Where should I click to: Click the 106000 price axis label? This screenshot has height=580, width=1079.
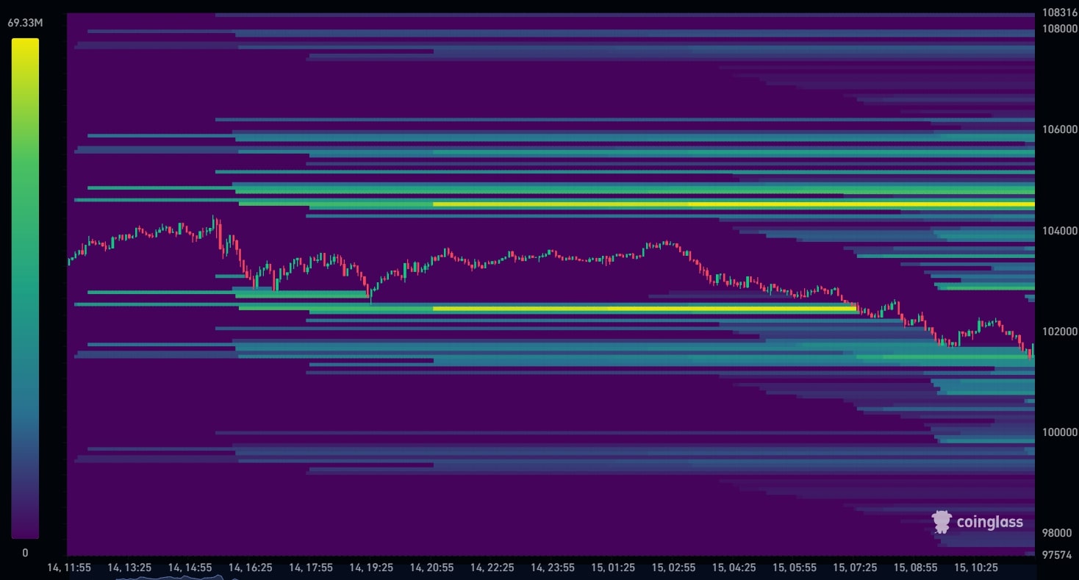pos(1060,129)
